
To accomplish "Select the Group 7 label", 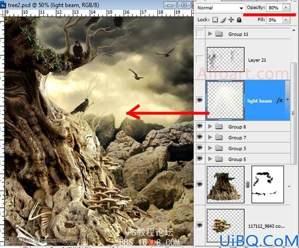I will [x=237, y=138].
